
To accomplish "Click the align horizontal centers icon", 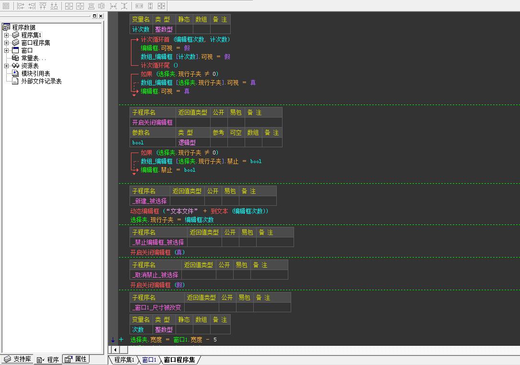I will point(91,6).
